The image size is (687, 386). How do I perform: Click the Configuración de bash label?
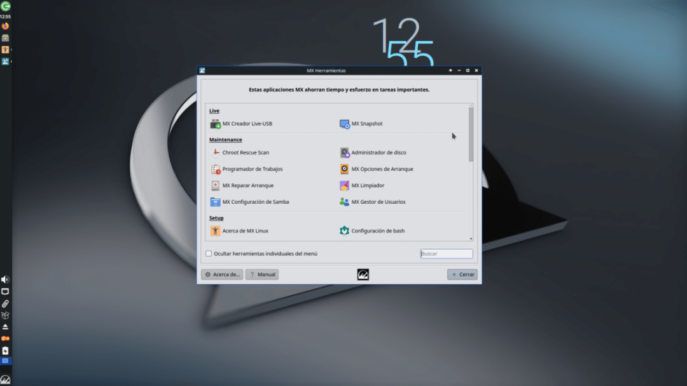click(x=378, y=231)
